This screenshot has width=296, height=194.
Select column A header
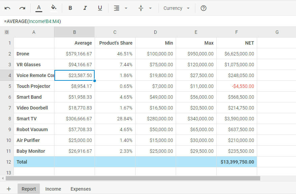(34, 32)
